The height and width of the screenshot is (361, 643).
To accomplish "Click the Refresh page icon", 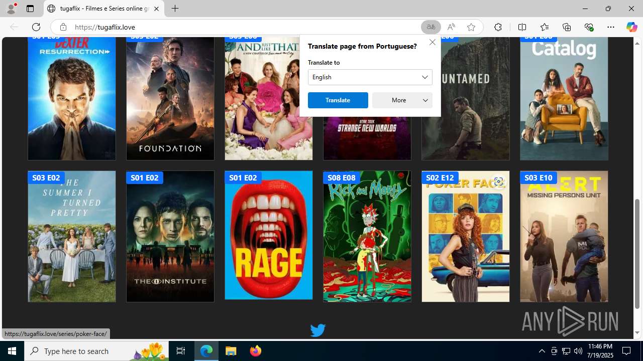I will 36,27.
